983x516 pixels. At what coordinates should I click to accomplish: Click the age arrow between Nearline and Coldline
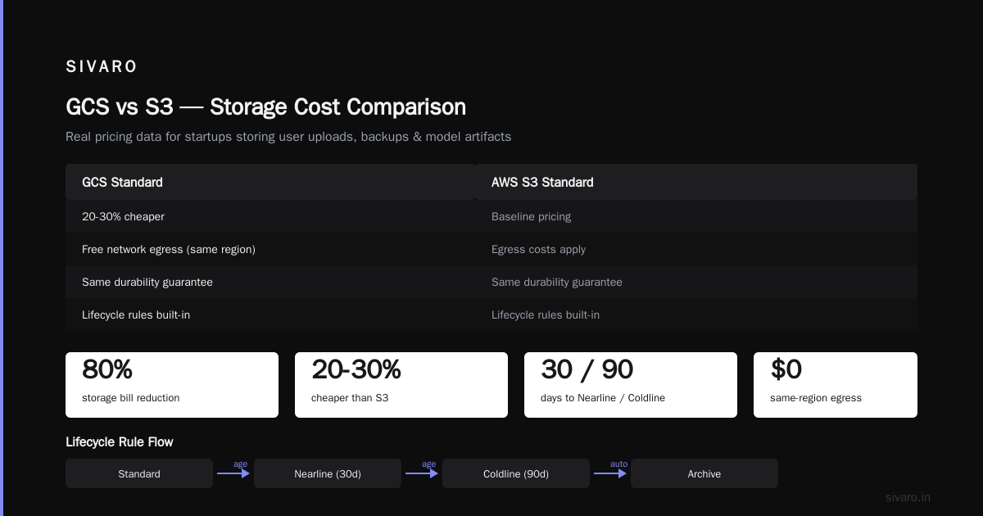coord(422,472)
